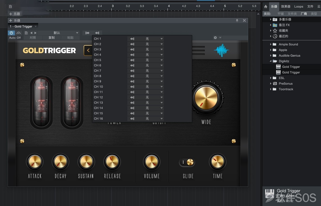Load the next preset arrow
The width and height of the screenshot is (321, 206).
(x=35, y=33)
